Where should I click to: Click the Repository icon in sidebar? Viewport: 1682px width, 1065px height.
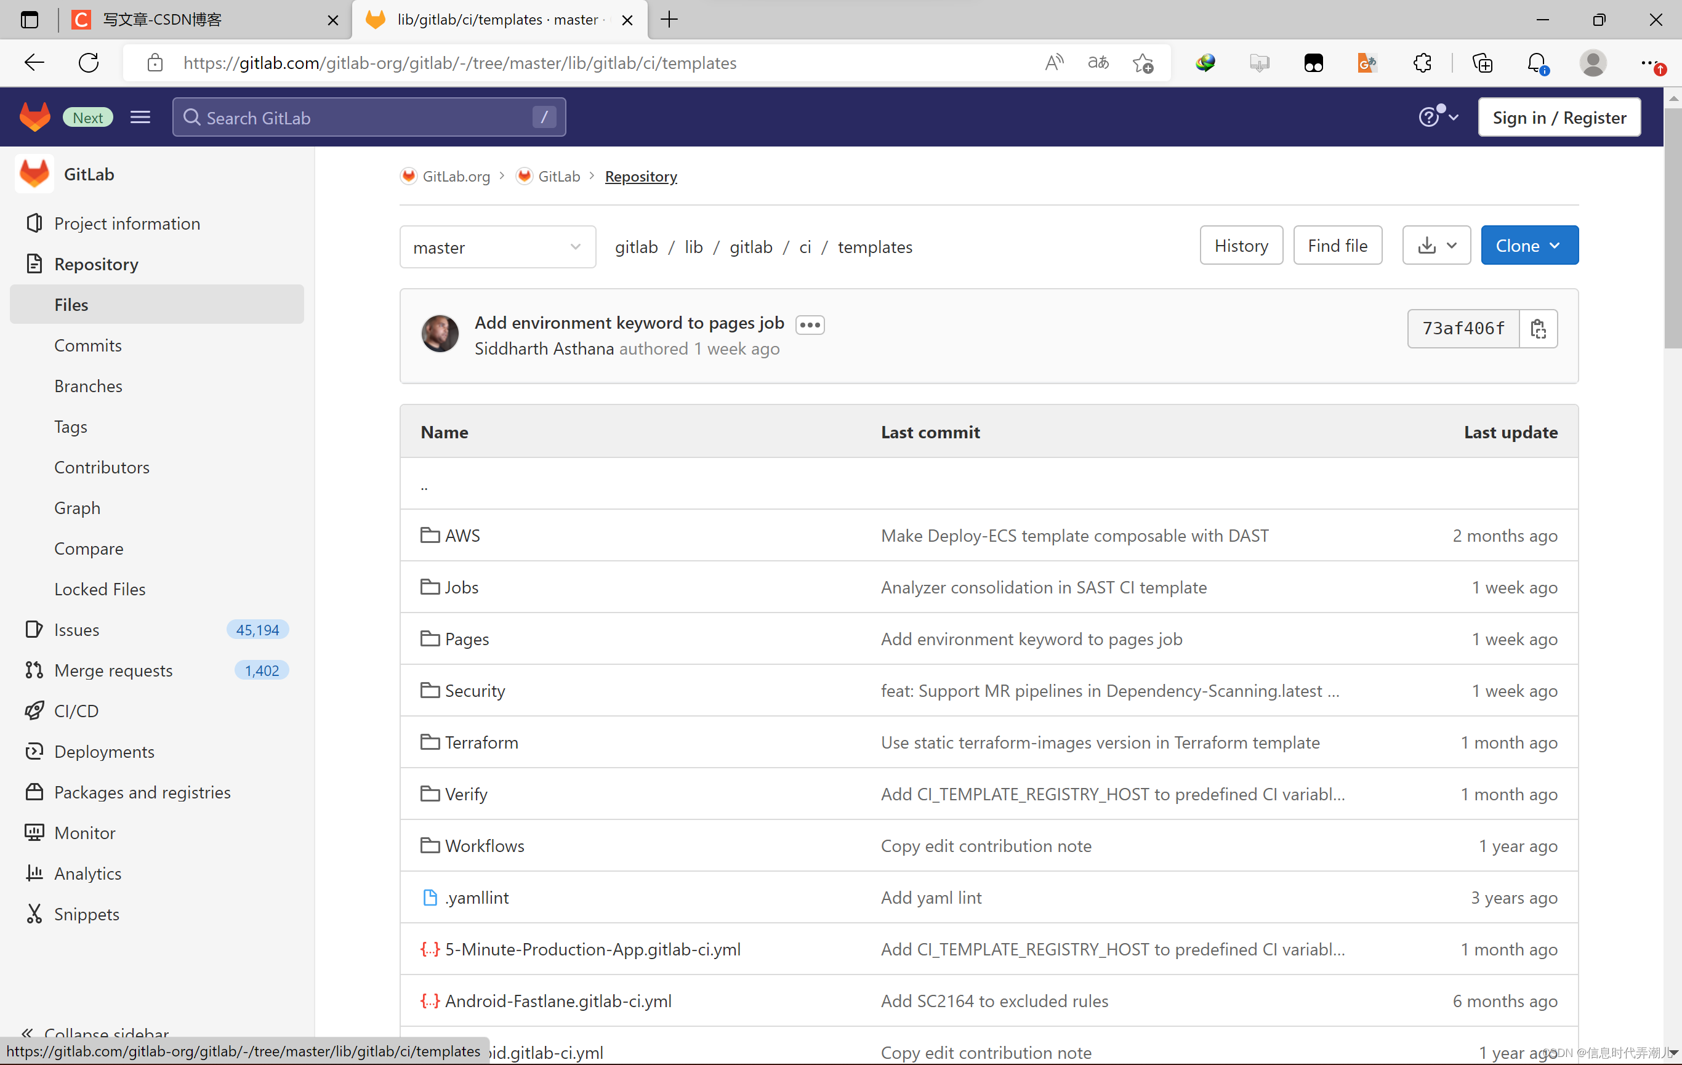pyautogui.click(x=34, y=263)
